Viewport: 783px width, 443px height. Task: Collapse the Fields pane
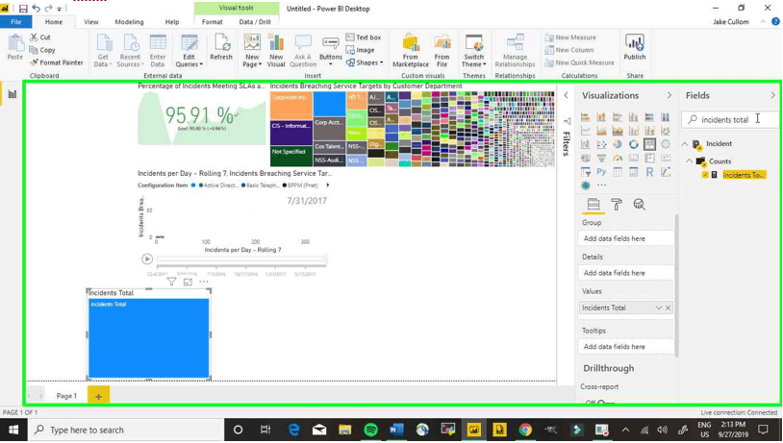click(x=772, y=95)
